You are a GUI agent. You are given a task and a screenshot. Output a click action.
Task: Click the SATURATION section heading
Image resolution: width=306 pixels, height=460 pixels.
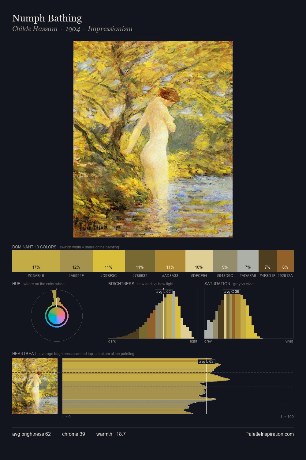tap(217, 284)
